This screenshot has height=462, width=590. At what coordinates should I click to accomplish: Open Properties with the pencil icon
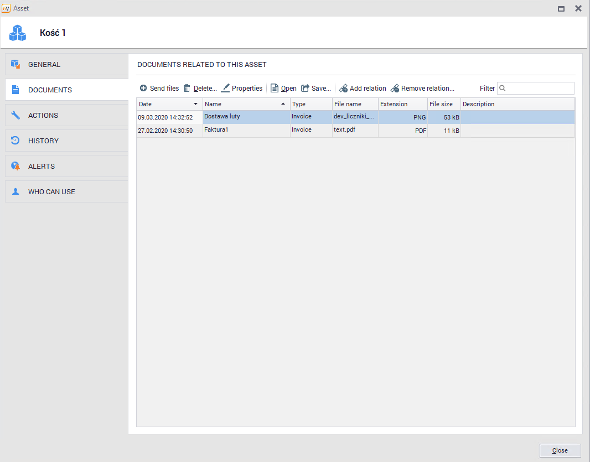(225, 89)
